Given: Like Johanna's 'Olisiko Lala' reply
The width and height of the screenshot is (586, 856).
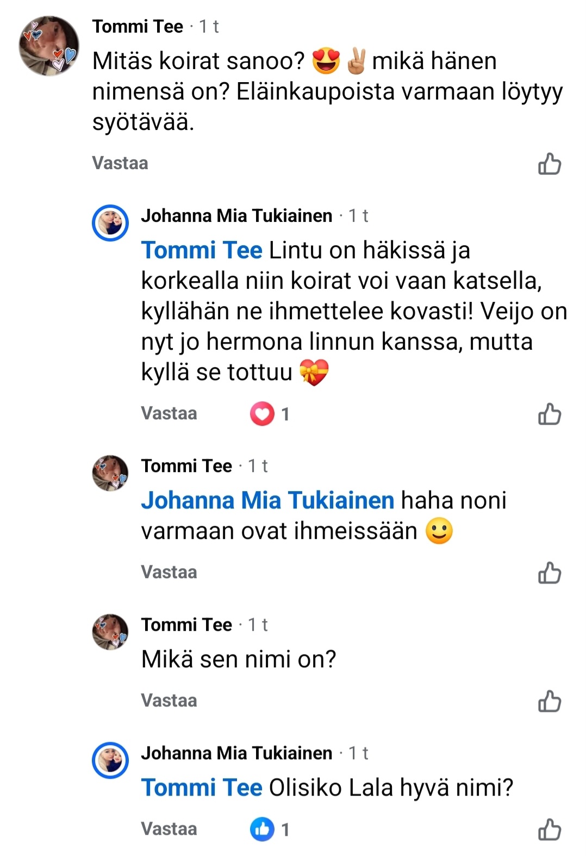Looking at the screenshot, I should point(549,829).
